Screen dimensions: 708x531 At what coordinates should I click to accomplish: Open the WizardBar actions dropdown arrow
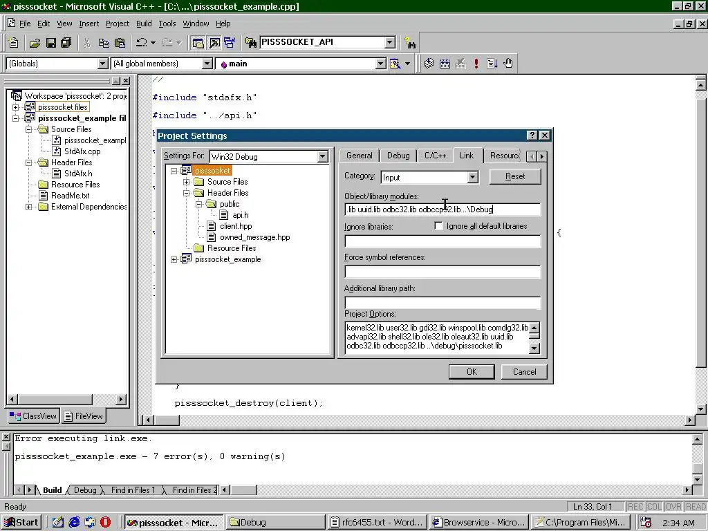pyautogui.click(x=407, y=64)
